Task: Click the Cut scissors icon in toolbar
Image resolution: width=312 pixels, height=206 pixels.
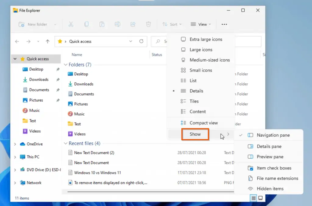Action: [x=71, y=24]
